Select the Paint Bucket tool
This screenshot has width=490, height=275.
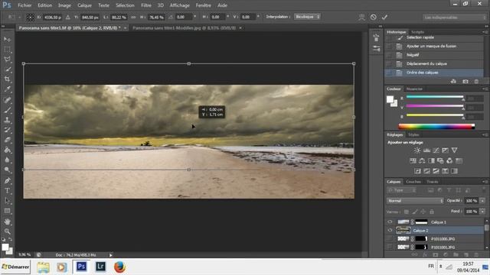[7, 150]
